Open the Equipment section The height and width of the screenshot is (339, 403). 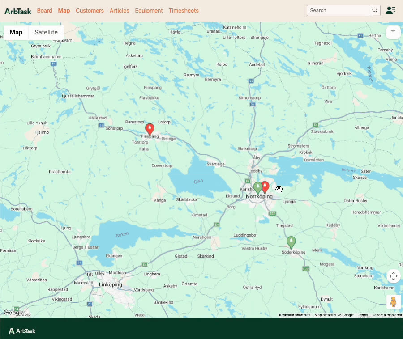(149, 11)
